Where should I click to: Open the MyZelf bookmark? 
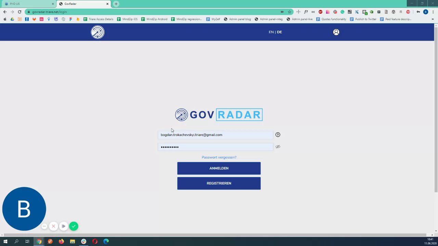pos(213,19)
